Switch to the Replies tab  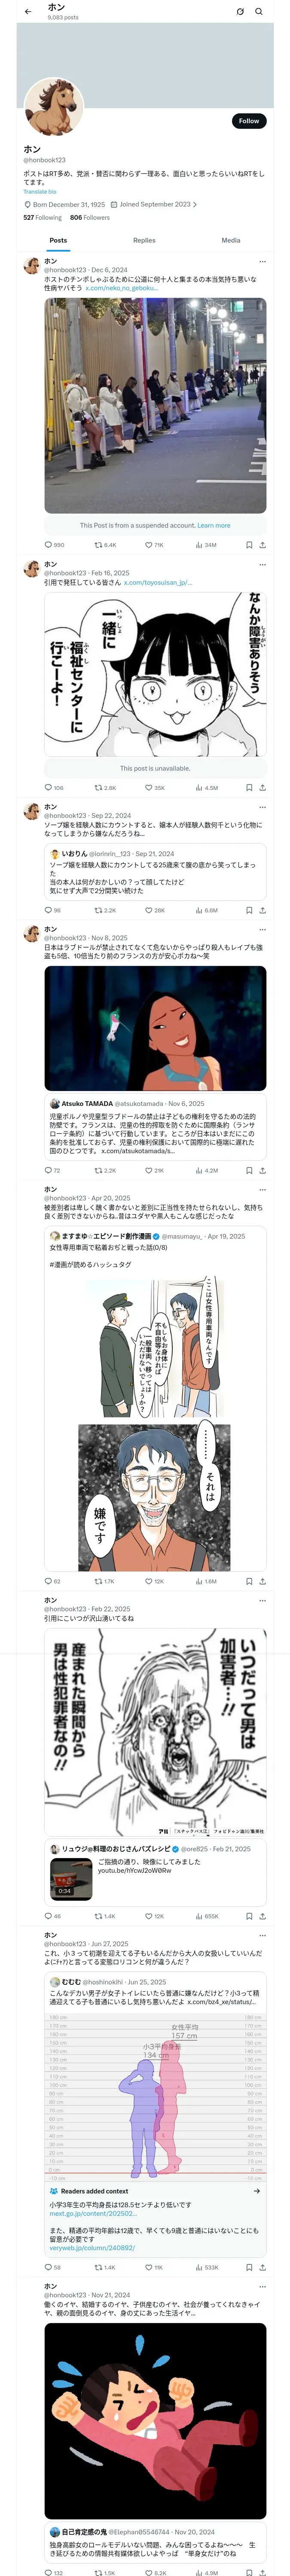pos(144,240)
